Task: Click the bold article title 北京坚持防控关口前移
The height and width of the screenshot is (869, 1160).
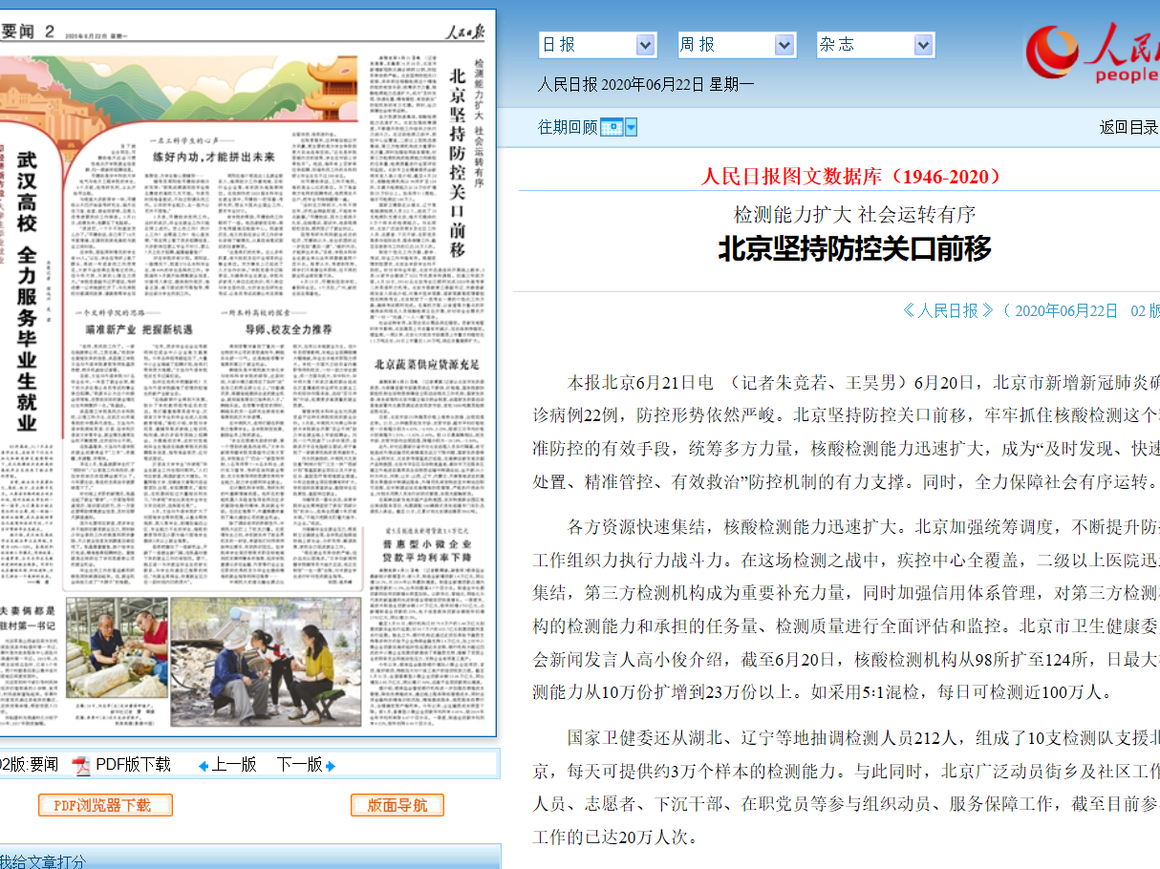Action: click(855, 248)
